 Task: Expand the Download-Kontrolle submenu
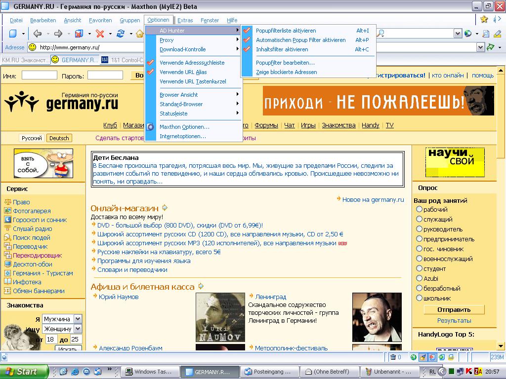tap(193, 49)
